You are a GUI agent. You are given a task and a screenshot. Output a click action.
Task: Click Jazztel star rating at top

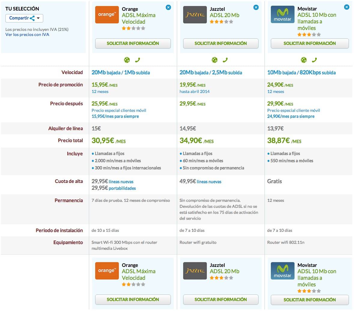coord(221,22)
